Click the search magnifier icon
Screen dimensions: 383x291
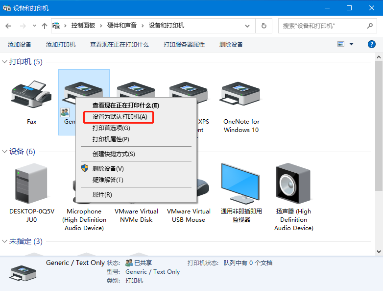tap(370, 26)
